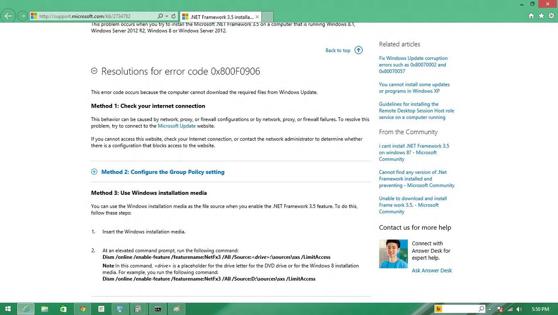
Task: Open Cannot find any version of .Net Framework thread
Action: 416,179
